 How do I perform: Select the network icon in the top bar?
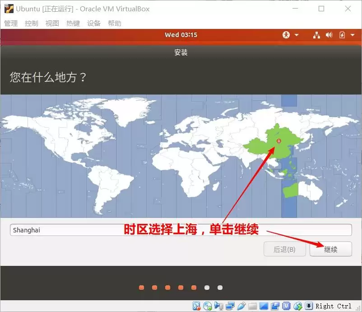316,35
